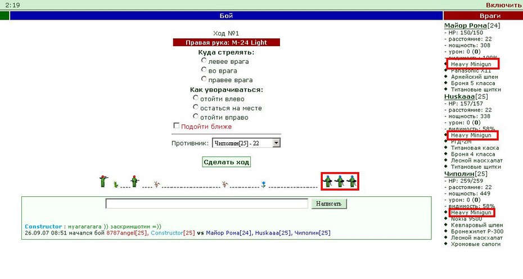Select 'во врага' shooting direction
Viewport: 523px width, 279px height.
click(x=204, y=70)
